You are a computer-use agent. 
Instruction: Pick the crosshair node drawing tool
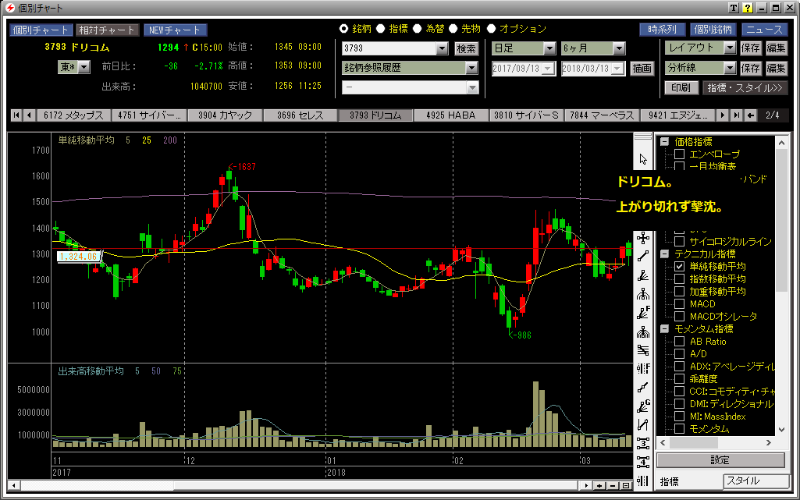643,237
